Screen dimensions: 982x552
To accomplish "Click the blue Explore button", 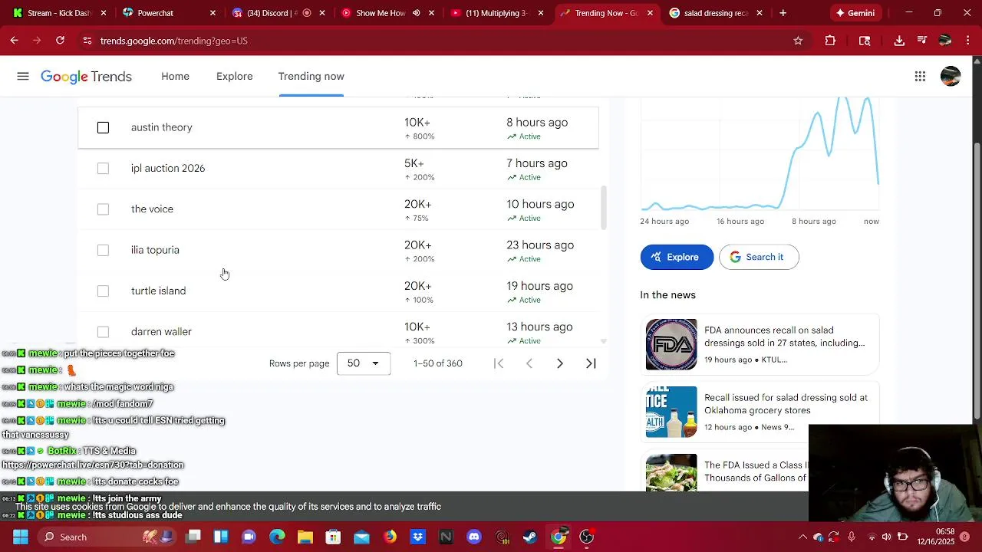I will pos(677,257).
